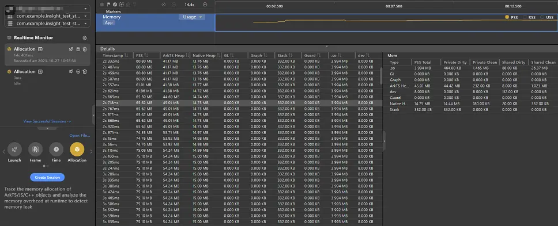Collapse the More panel side handle

(x=384, y=141)
